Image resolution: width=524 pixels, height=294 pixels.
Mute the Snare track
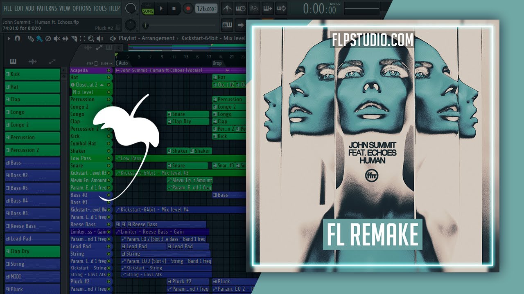pyautogui.click(x=108, y=166)
